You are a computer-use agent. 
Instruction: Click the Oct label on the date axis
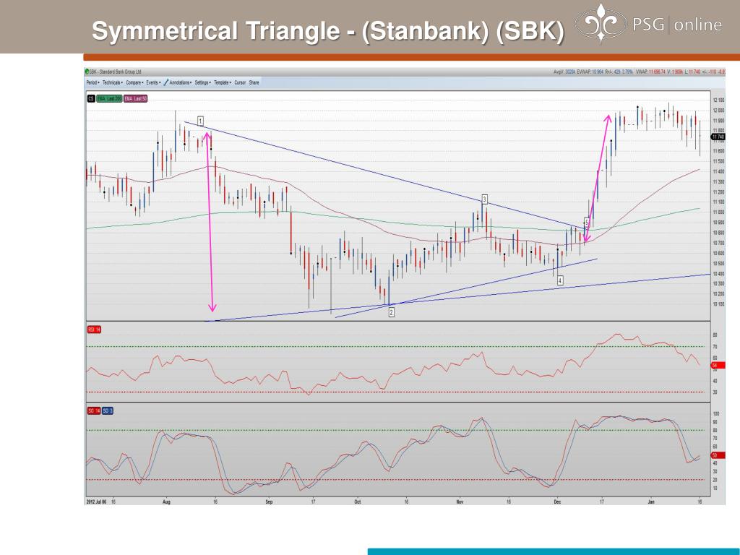coord(357,502)
